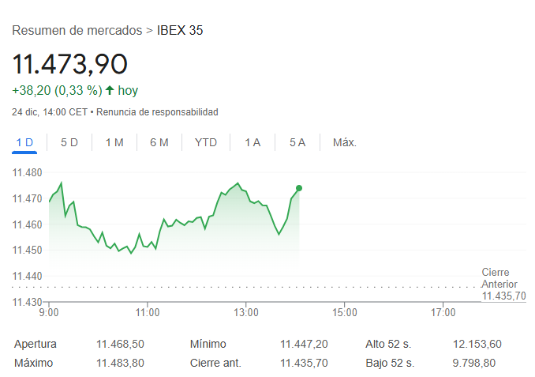Click the 11.473,90 index price
535x377 pixels.
70,63
